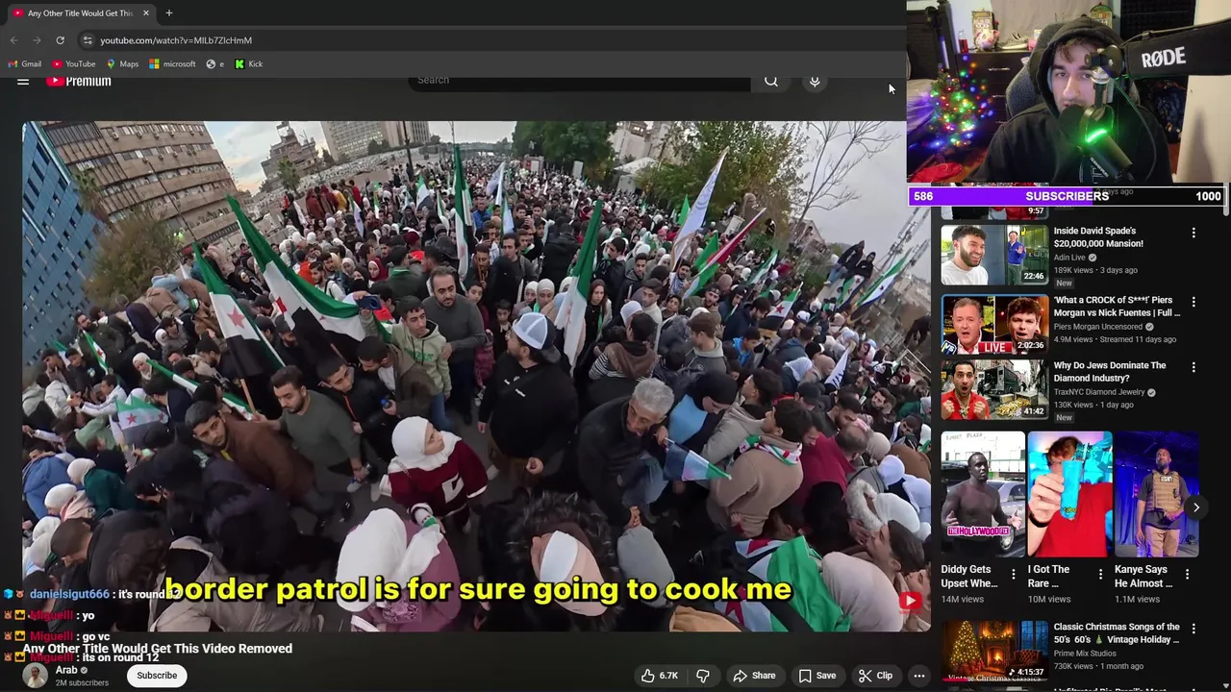This screenshot has height=692, width=1231.
Task: Open options for David Spade video
Action: click(x=1193, y=233)
